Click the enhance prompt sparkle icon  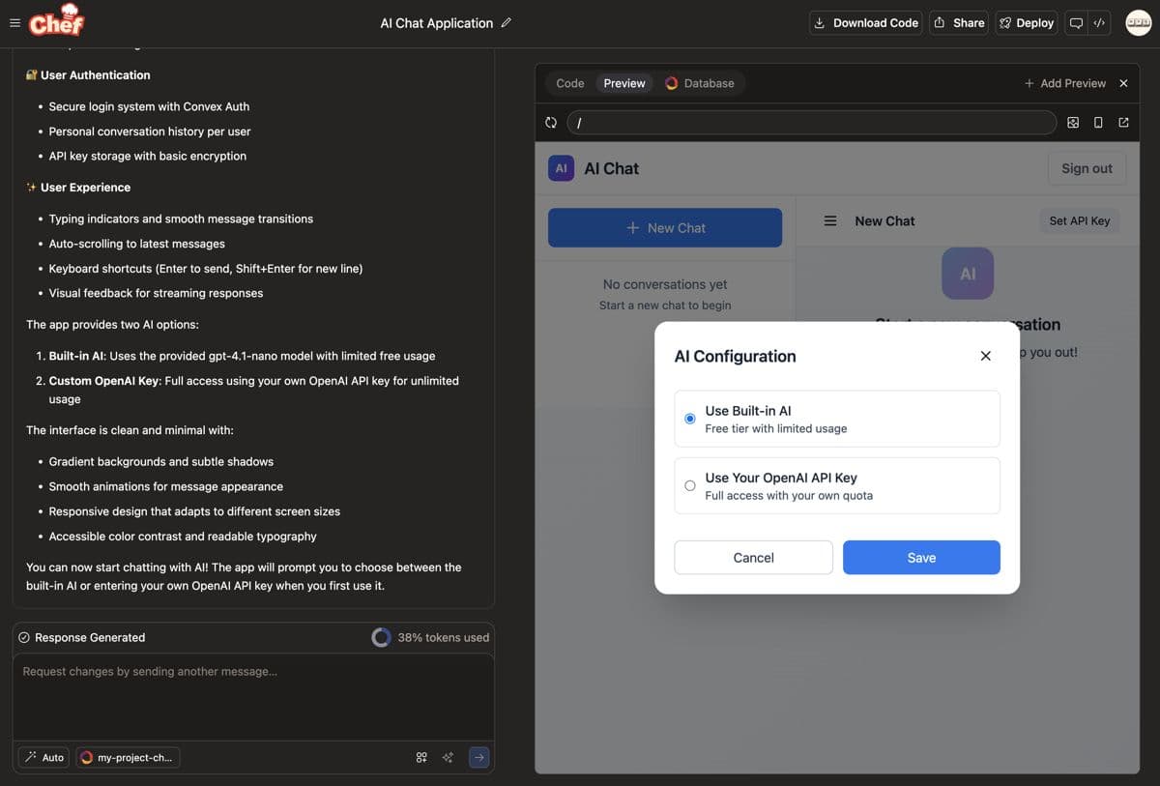pos(448,758)
